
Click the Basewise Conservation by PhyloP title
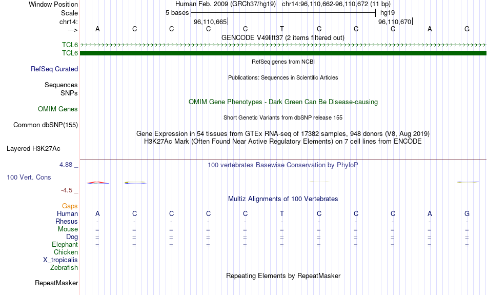pos(283,165)
